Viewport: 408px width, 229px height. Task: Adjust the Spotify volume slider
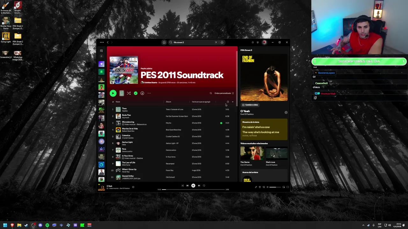(x=275, y=187)
